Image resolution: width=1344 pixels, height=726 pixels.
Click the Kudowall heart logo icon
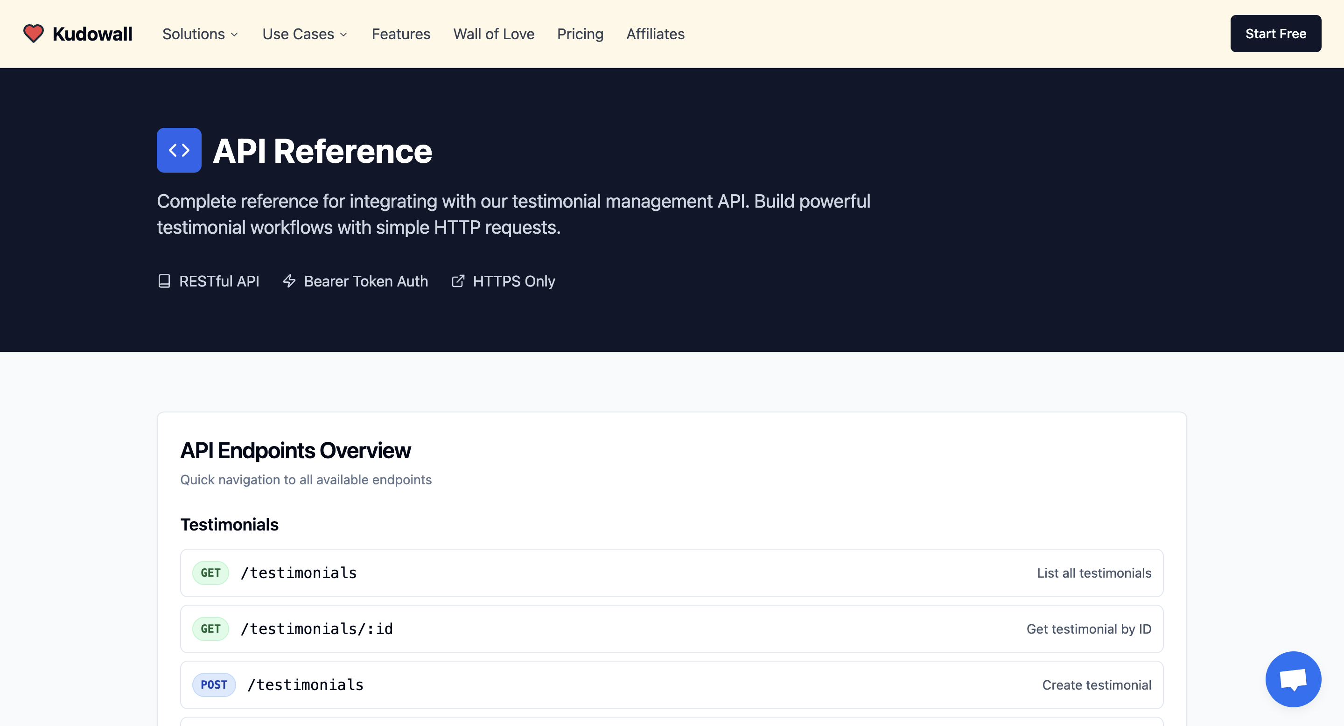point(34,34)
